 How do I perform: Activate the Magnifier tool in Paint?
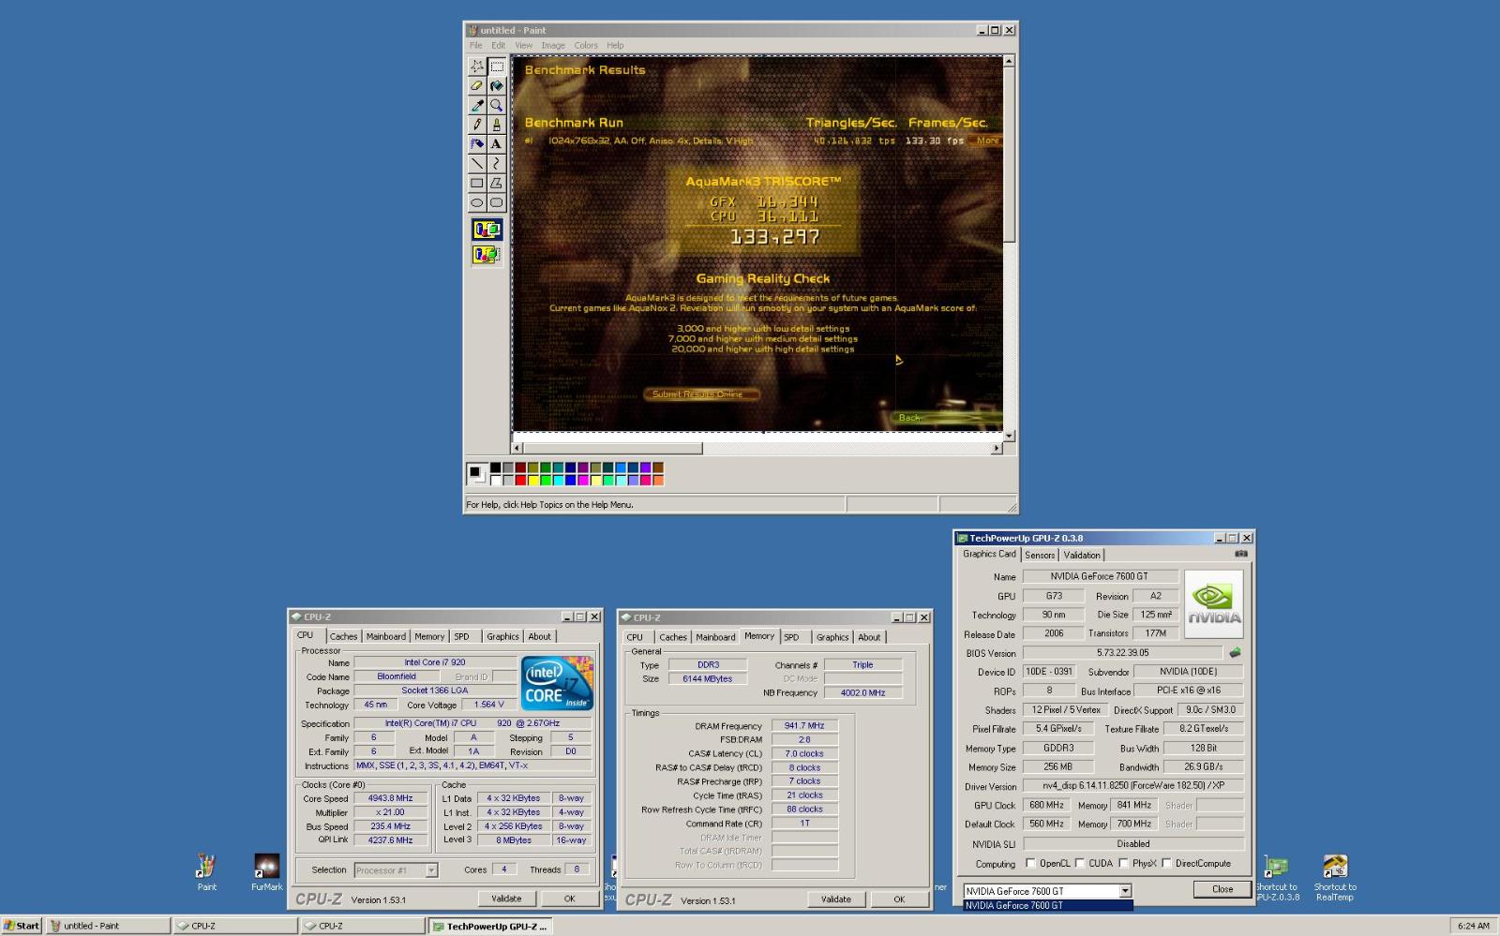click(x=497, y=106)
